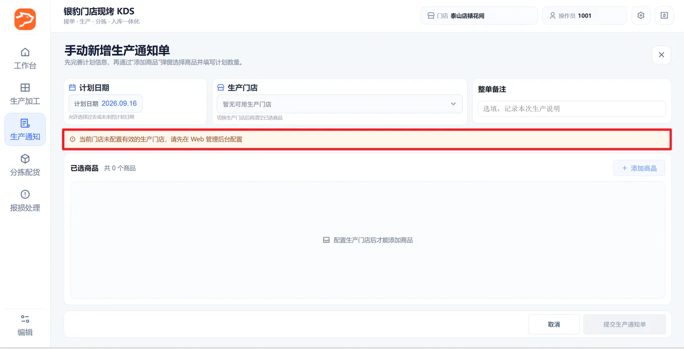Screen dimensions: 684x349
Task: Focus the 整单备注 remark input field
Action: [x=572, y=108]
